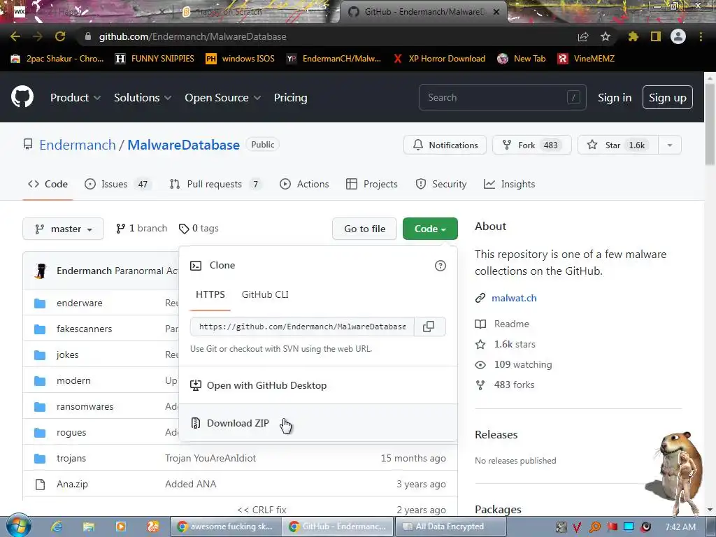Click the Endermanch owner link

click(77, 145)
